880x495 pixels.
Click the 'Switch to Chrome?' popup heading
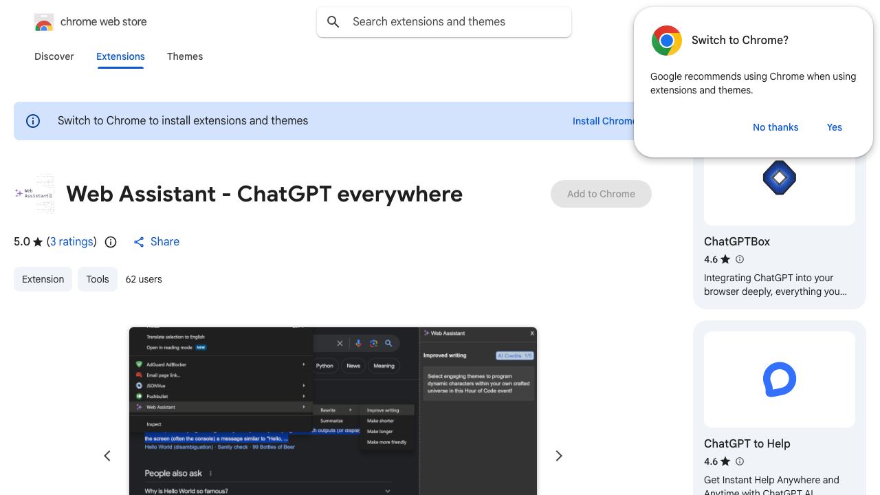coord(740,41)
